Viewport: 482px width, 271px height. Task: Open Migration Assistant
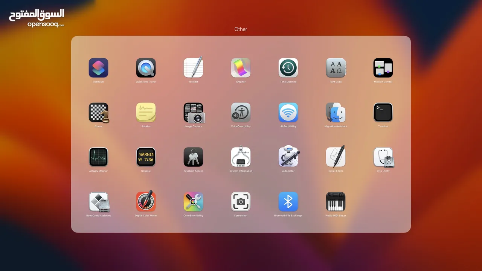(336, 113)
